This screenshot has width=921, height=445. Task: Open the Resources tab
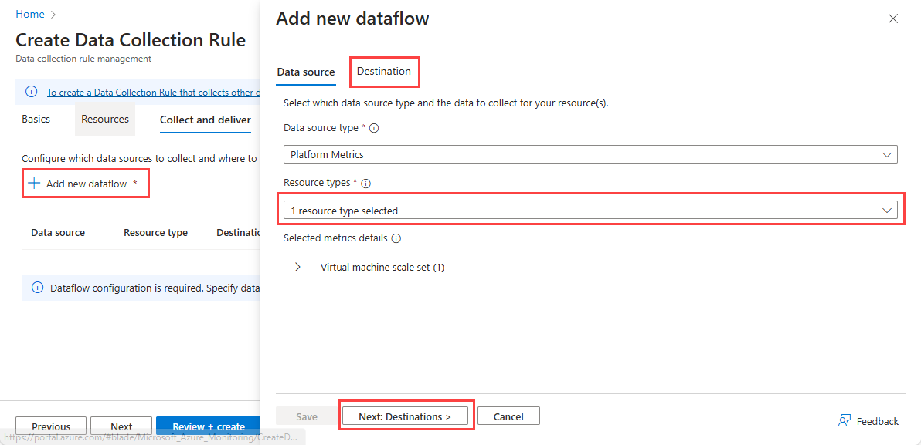coord(105,120)
